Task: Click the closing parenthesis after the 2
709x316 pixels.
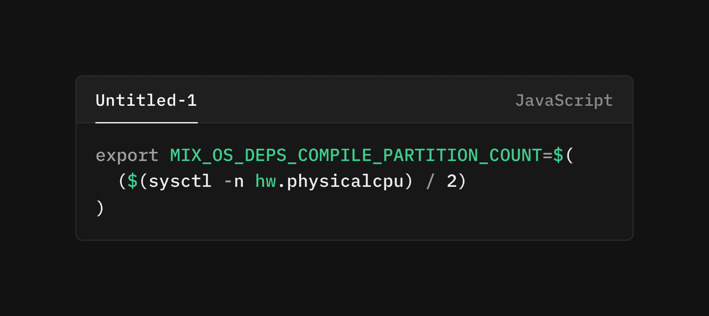Action: coord(462,181)
